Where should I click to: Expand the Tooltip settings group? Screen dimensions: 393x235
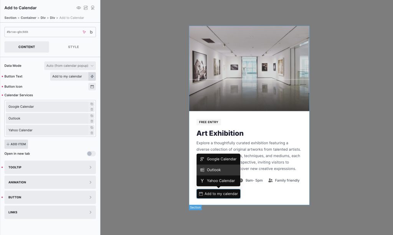(x=50, y=167)
